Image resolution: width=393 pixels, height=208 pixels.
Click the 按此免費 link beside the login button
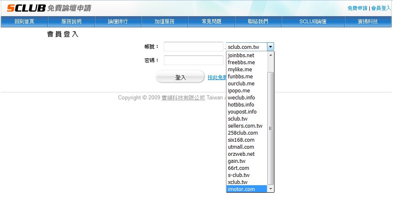(x=217, y=77)
